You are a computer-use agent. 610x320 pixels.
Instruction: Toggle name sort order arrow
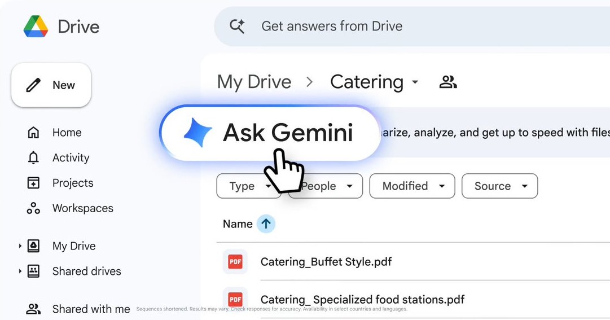pos(266,224)
